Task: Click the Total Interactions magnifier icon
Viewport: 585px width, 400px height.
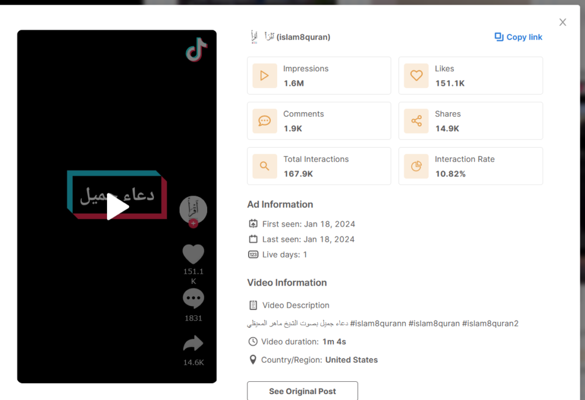Action: coord(264,166)
